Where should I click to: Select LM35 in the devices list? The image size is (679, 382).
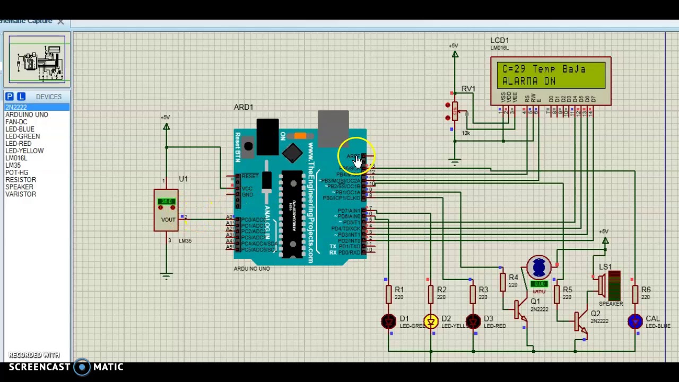click(x=13, y=166)
